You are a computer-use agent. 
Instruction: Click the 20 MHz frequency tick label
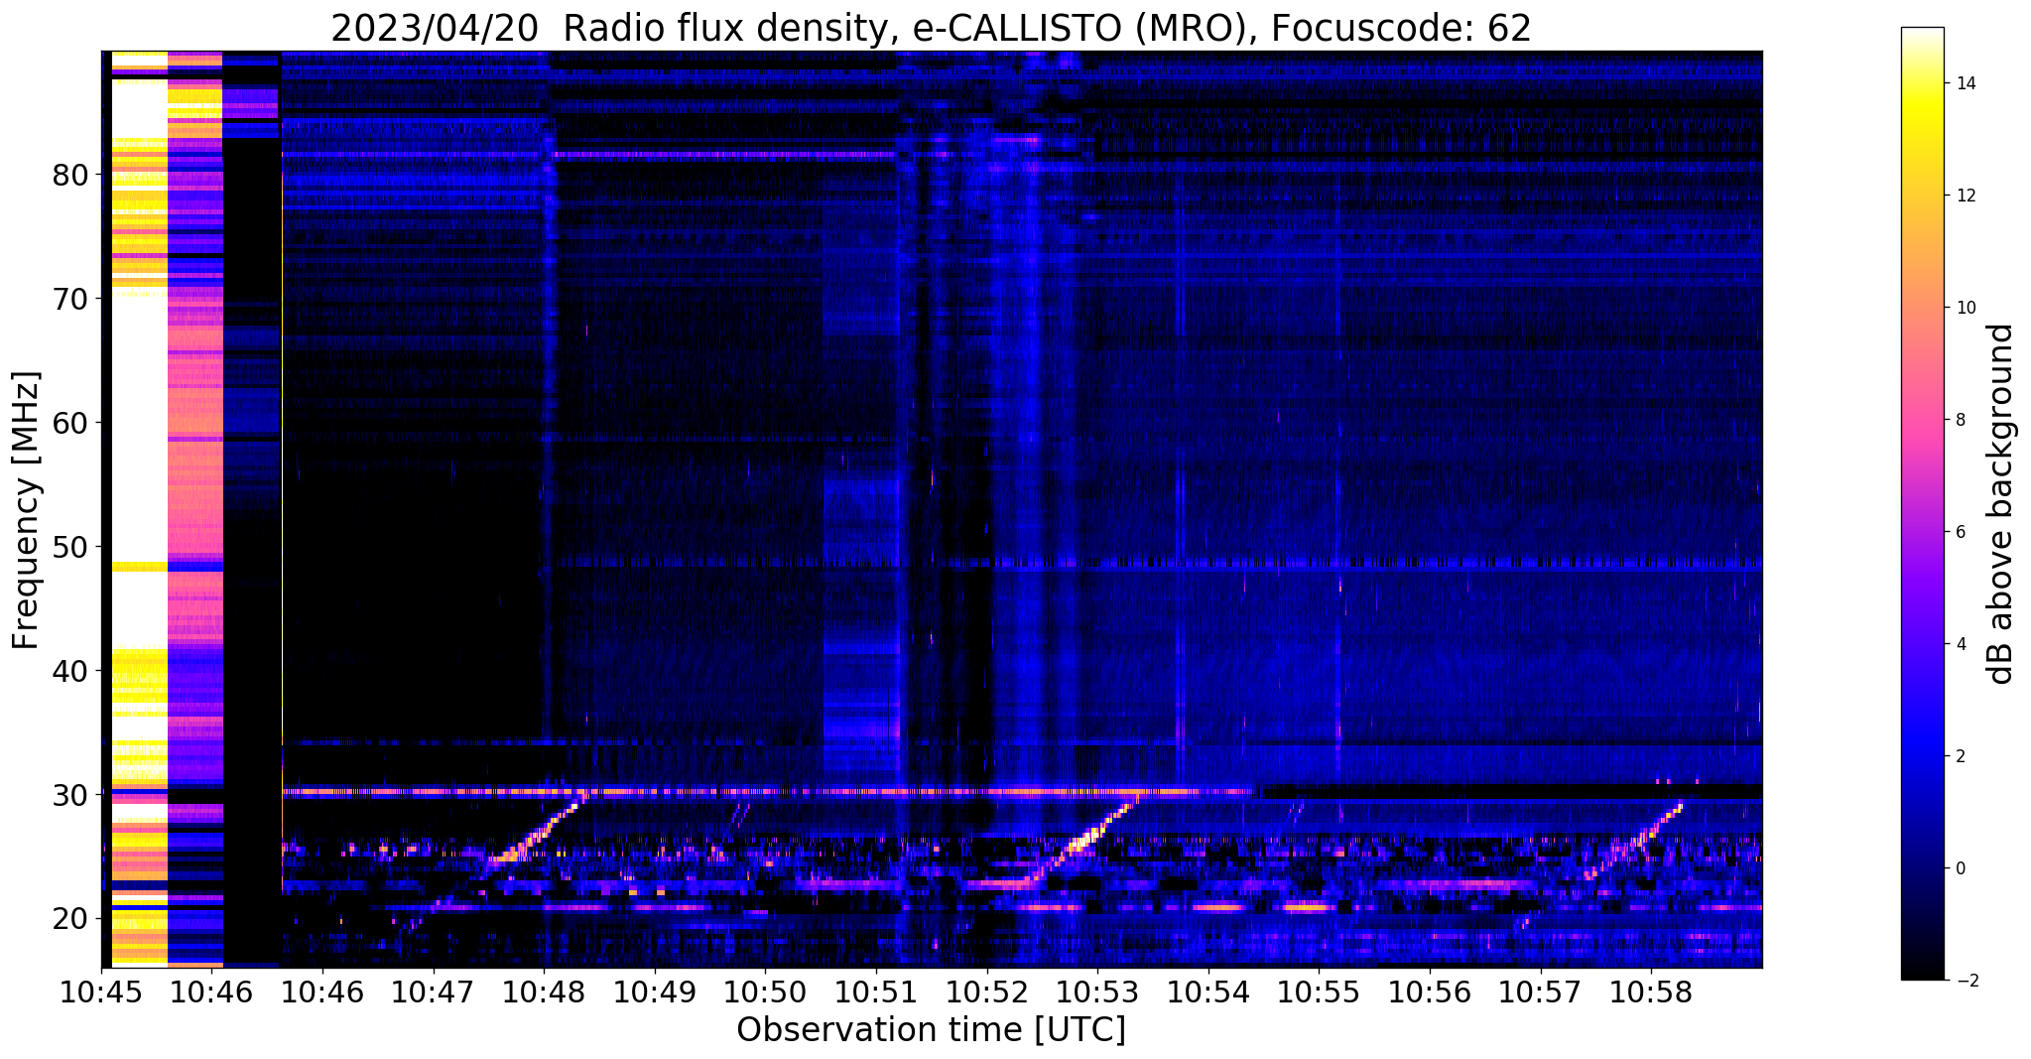[70, 919]
